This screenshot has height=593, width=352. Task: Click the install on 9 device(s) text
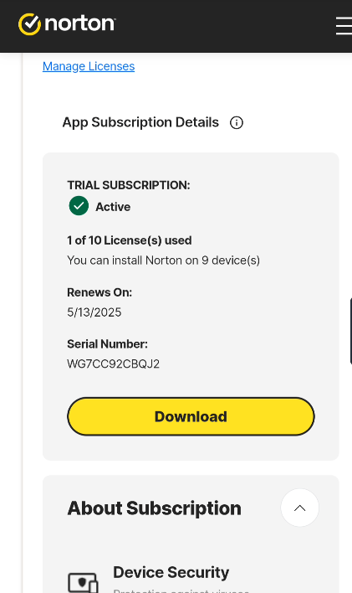163,260
